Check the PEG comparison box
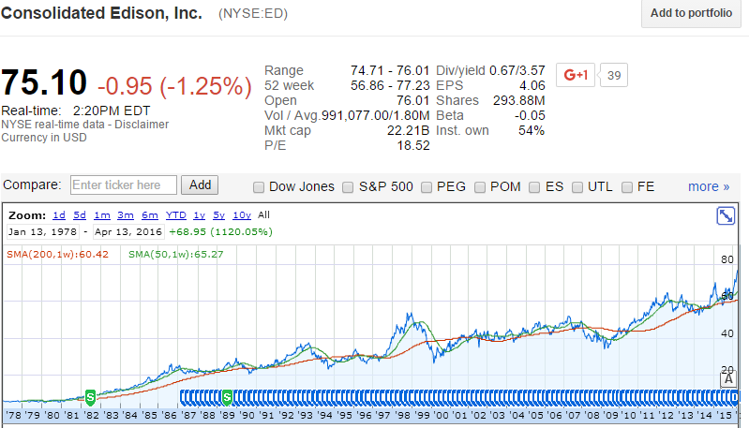 coord(427,186)
